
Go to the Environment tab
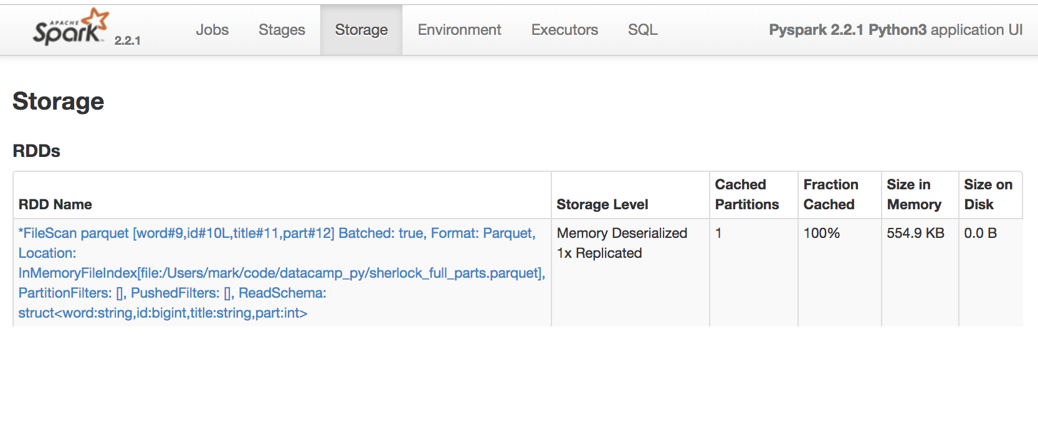coord(459,30)
